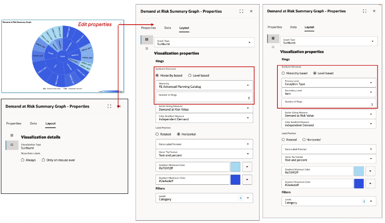Open the chart's ellipsis actions menu
385x223 pixels.
click(x=120, y=23)
